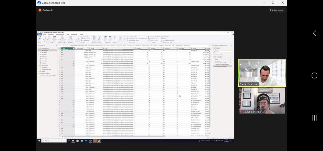Click the Quitar filas icon
This screenshot has height=151, width=323.
pyautogui.click(x=110, y=38)
